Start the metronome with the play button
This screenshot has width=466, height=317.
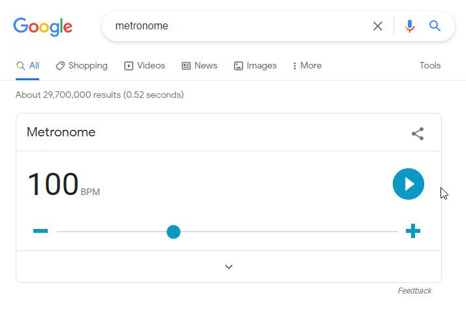click(x=408, y=184)
